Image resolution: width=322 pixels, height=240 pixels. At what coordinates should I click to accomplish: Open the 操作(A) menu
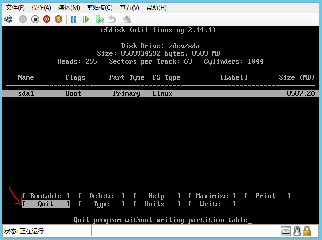pyautogui.click(x=41, y=8)
